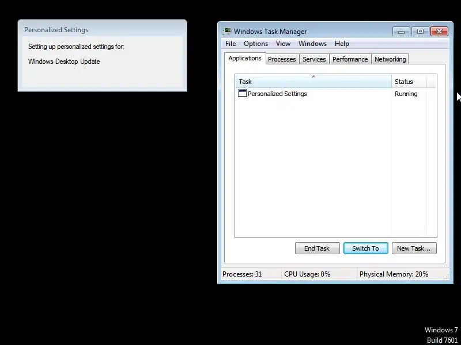Minimize the Windows Task Manager window
The height and width of the screenshot is (345, 461).
pos(401,32)
